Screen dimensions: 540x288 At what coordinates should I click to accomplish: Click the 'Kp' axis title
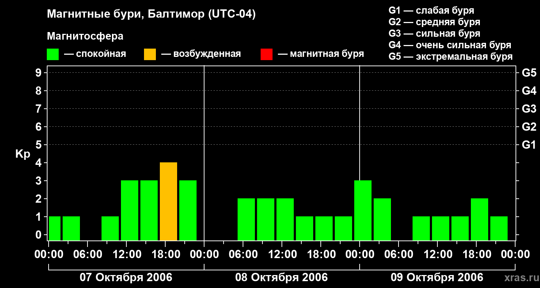tap(23, 154)
